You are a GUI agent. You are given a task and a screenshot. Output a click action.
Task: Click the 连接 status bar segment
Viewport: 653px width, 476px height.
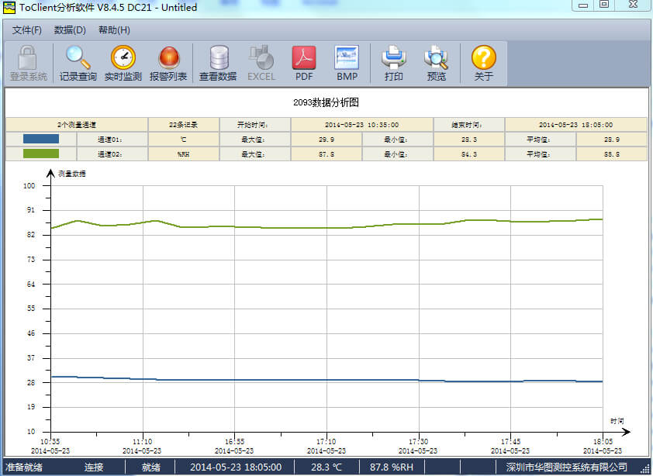tap(94, 467)
